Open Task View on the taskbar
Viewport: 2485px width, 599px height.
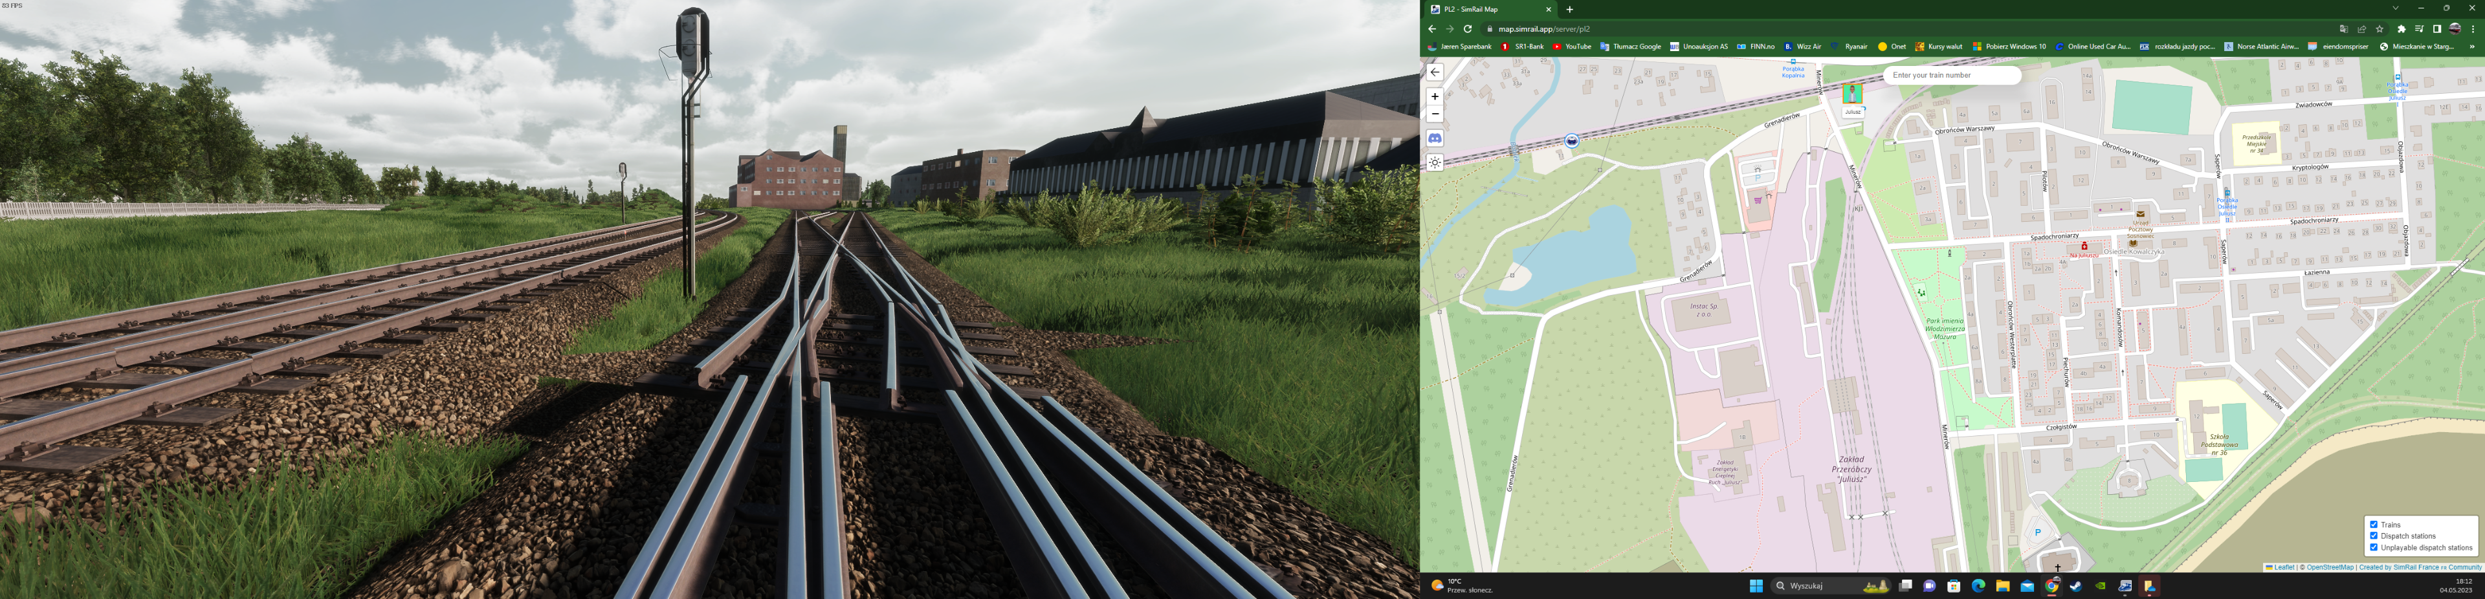[x=1905, y=585]
